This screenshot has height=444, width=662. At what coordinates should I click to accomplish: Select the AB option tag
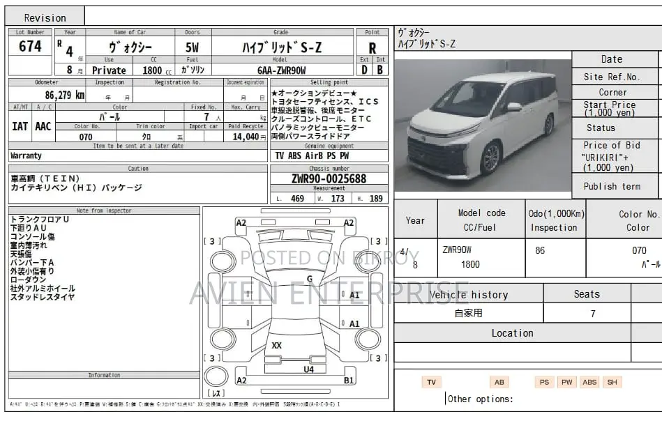point(499,382)
